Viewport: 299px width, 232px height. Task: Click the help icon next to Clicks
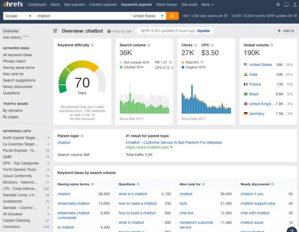[195, 45]
